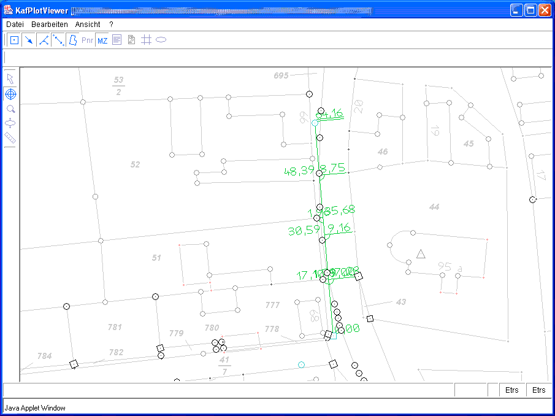Viewport: 555px width, 416px height.
Task: Click the grid hash icon
Action: pos(146,40)
